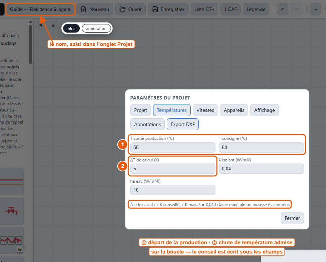Open a file with the Ouvrir button
The image size is (326, 262).
[x=130, y=9]
